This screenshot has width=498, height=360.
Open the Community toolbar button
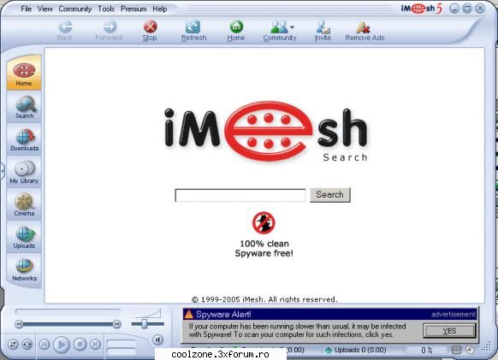(x=280, y=31)
